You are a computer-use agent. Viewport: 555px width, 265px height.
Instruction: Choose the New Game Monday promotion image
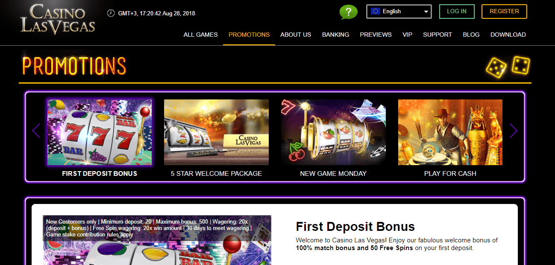point(333,132)
